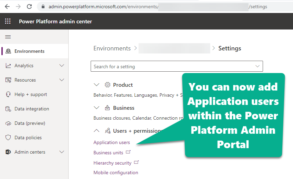
Task: Click the Settings breadcrumb
Action: [230, 48]
